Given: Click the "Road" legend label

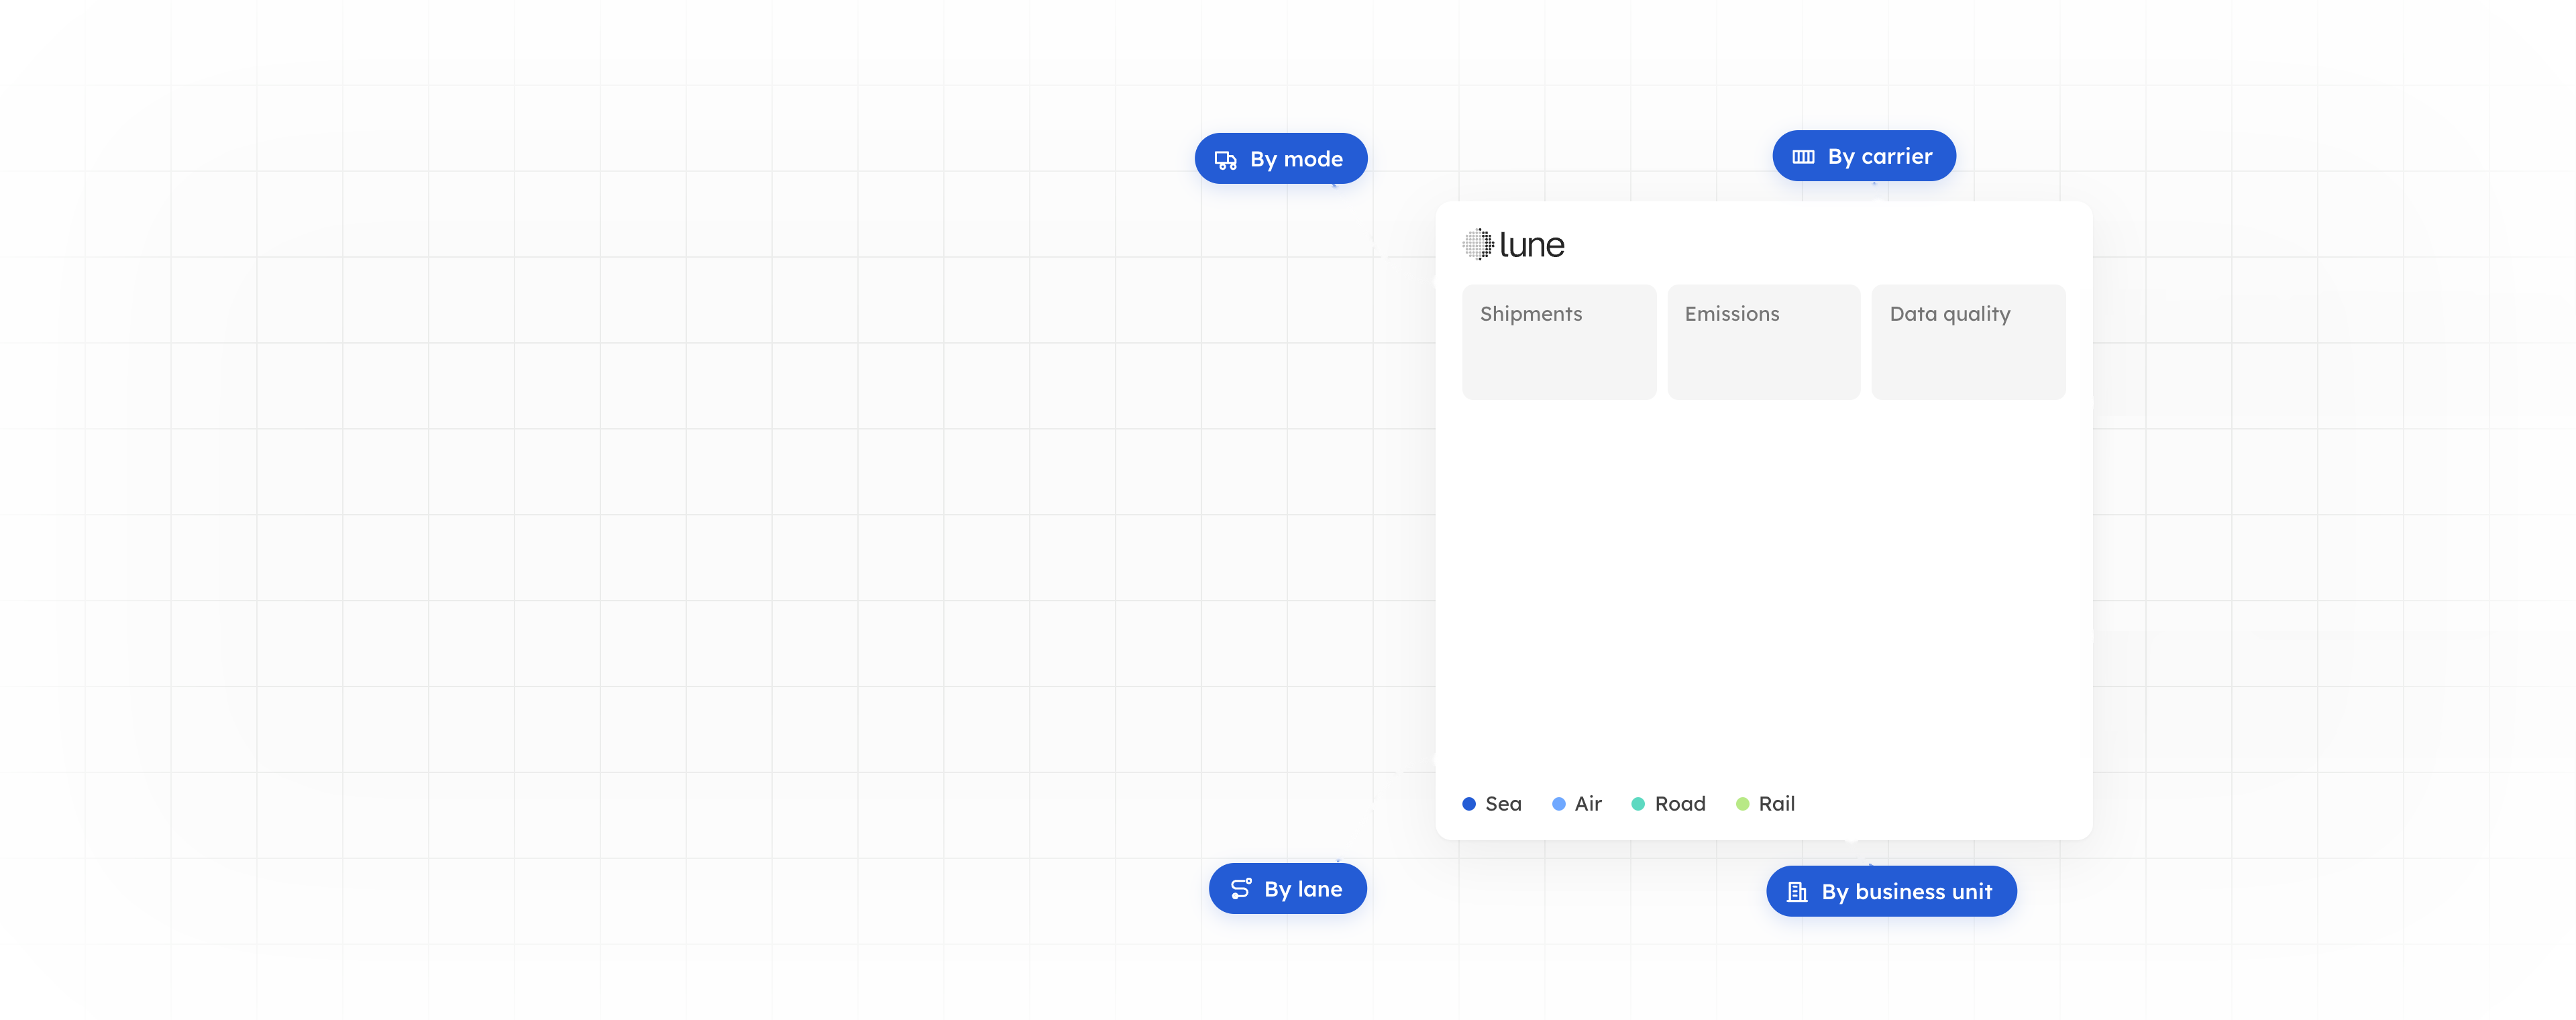Looking at the screenshot, I should [x=1680, y=804].
